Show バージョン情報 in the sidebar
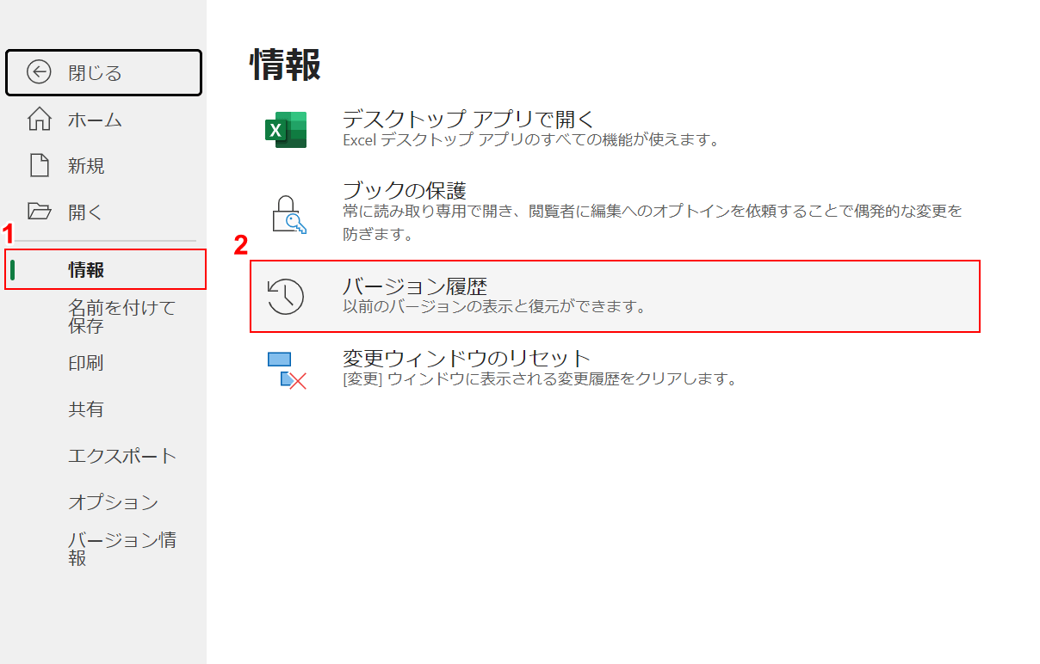 point(122,549)
